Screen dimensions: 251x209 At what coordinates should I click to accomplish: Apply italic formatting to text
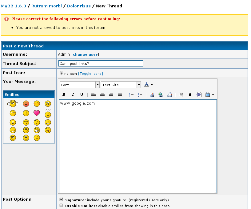coord(73,95)
